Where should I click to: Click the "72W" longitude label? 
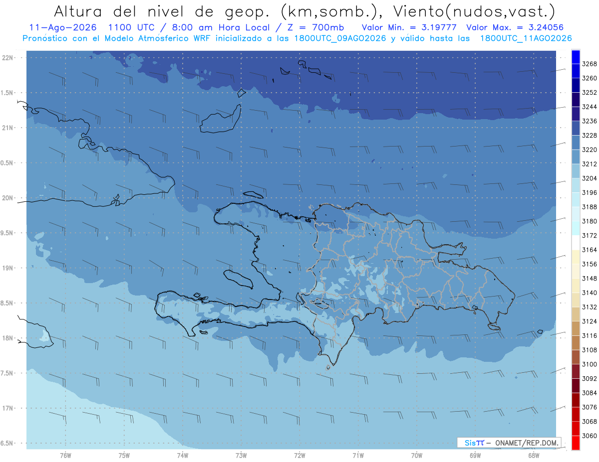pyautogui.click(x=299, y=455)
